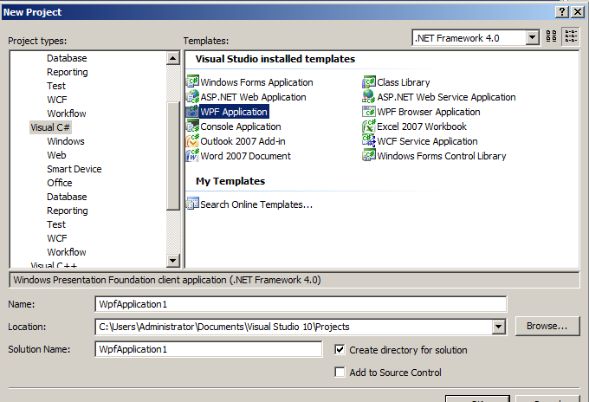
Task: Click WPF Application label text
Action: [x=234, y=112]
